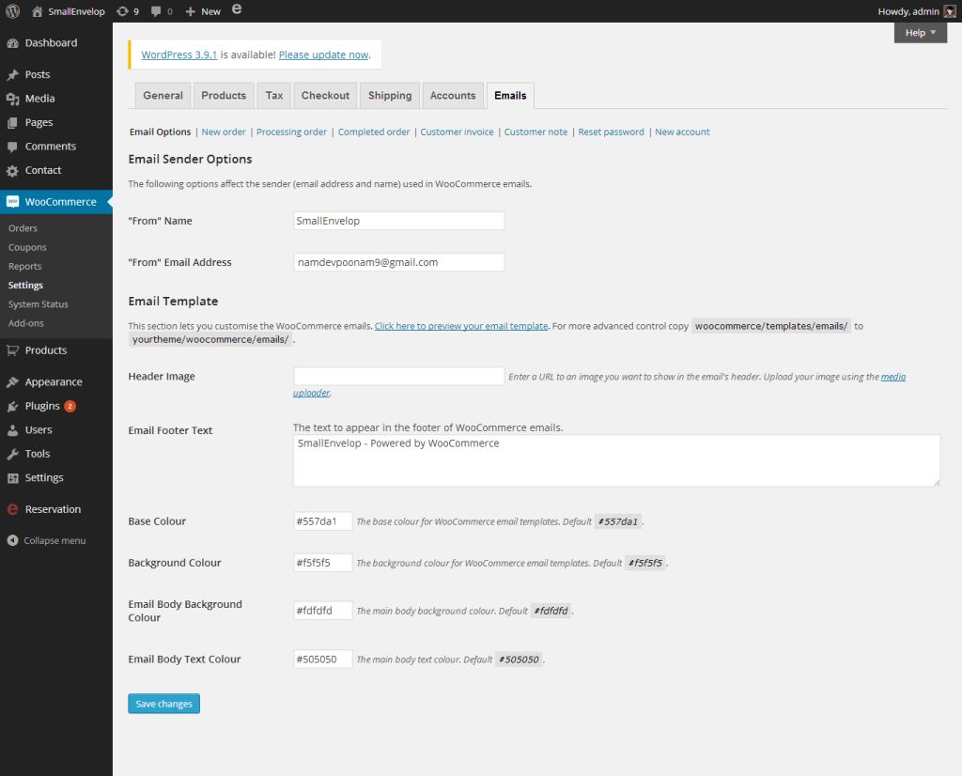The image size is (962, 776).
Task: Click Save changes button
Action: pos(163,704)
